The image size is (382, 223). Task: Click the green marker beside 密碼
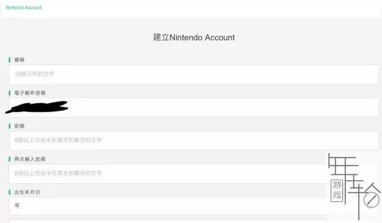pos(10,126)
